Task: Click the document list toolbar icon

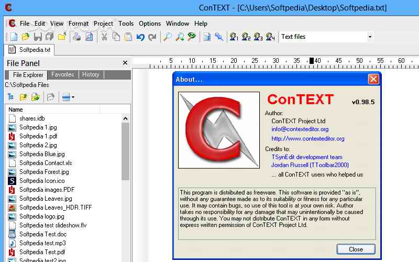Action: click(x=207, y=37)
